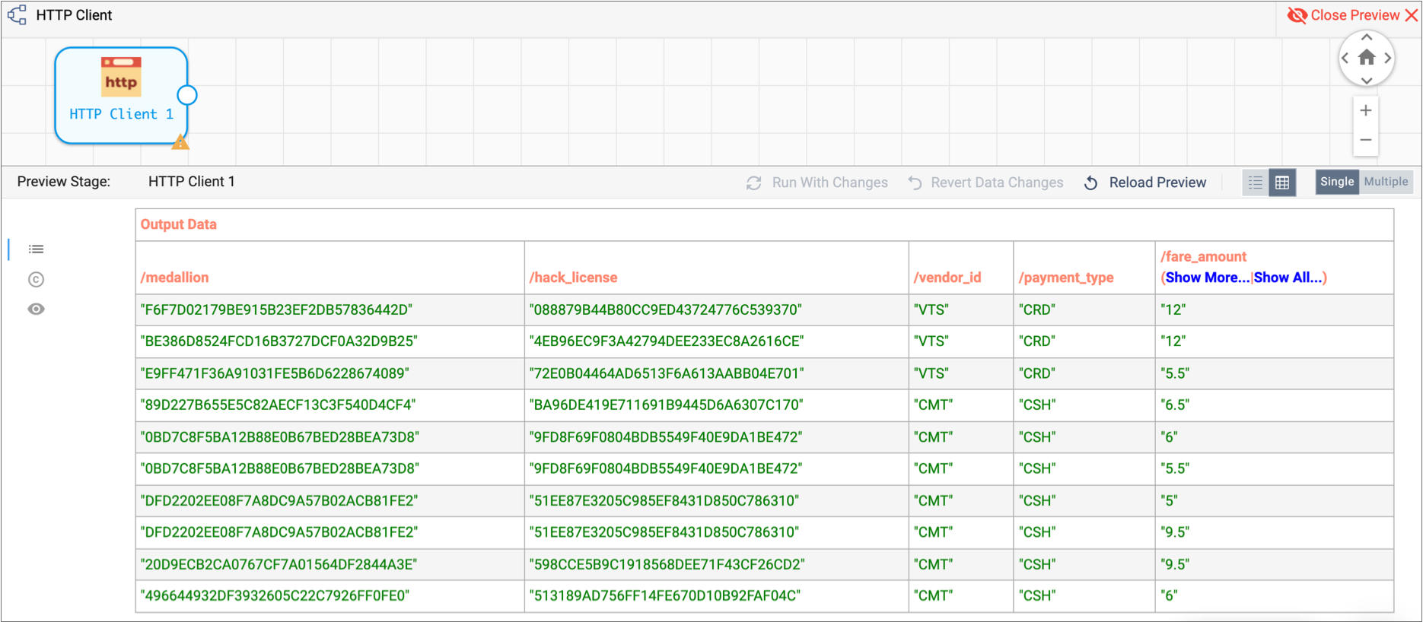This screenshot has width=1423, height=622.
Task: Open the records list icon in left sidebar
Action: click(x=36, y=249)
